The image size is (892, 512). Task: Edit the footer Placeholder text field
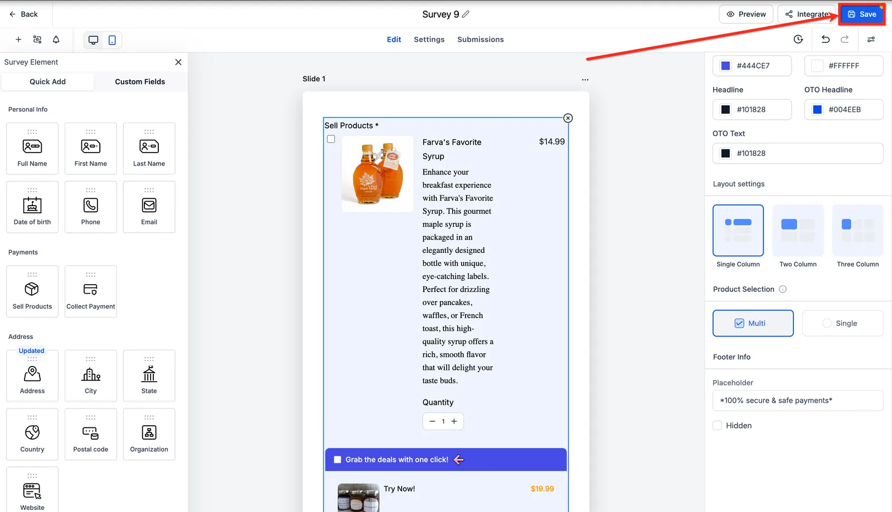798,401
